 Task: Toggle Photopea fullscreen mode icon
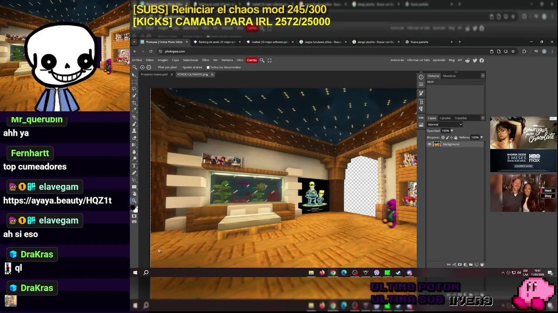269,60
